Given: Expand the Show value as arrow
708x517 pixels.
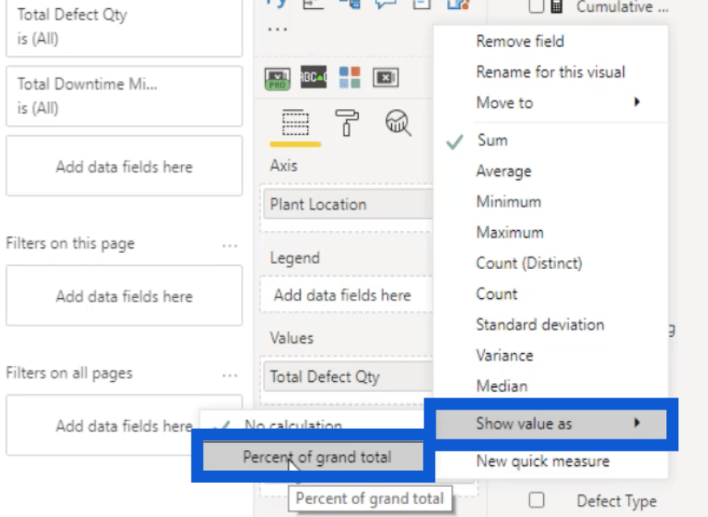Looking at the screenshot, I should coord(637,422).
